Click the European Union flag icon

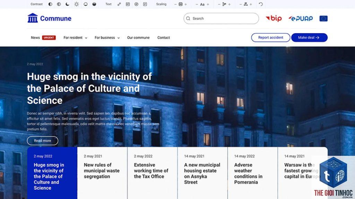[x=323, y=19]
